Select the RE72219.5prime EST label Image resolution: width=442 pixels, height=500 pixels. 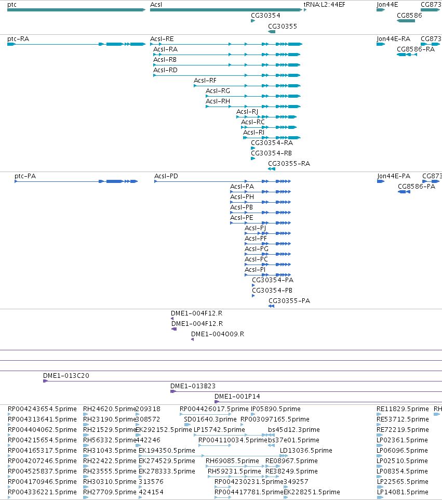pos(403,430)
